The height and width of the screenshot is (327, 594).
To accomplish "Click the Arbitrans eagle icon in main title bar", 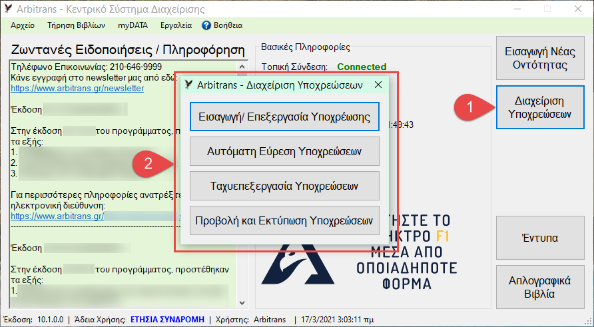I will pos(9,9).
